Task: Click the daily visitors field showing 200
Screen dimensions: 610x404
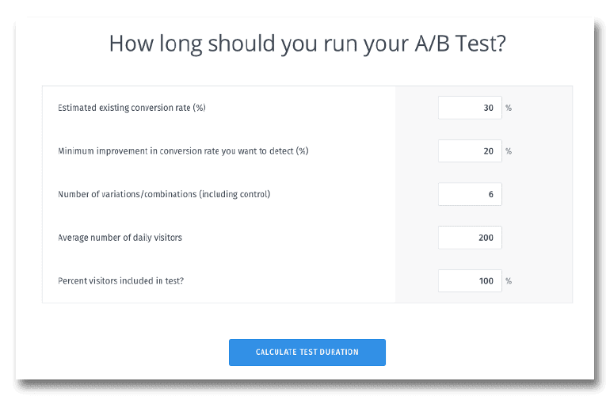Action: coord(469,237)
